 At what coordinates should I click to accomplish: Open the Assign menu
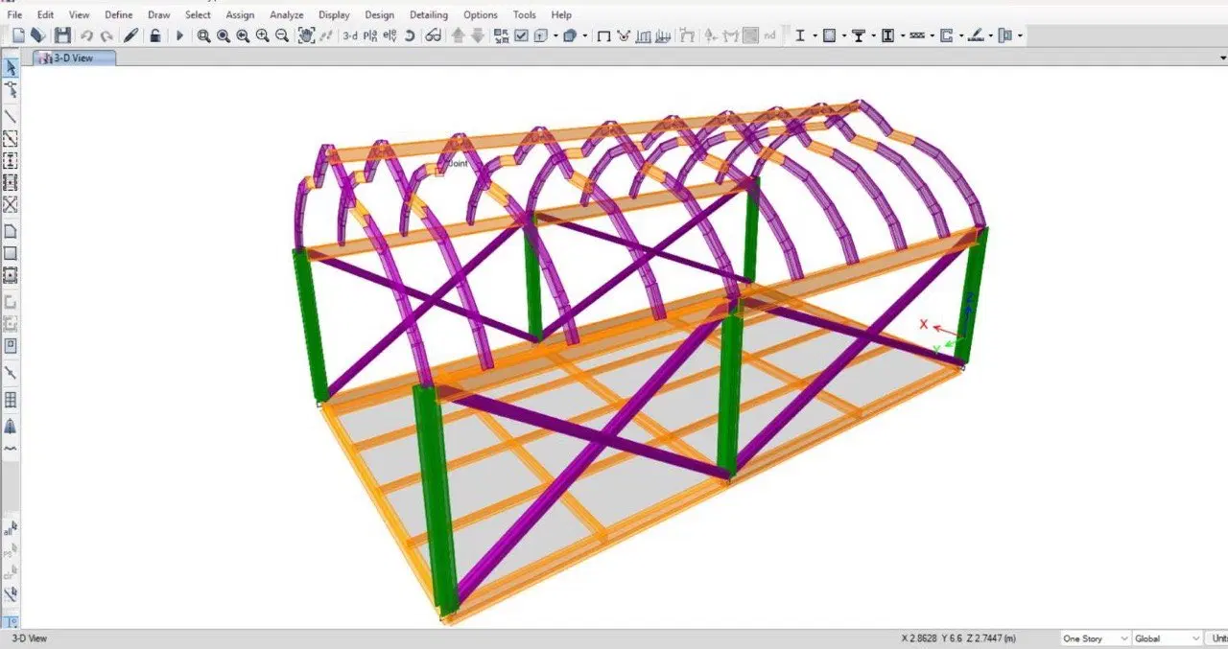click(240, 14)
